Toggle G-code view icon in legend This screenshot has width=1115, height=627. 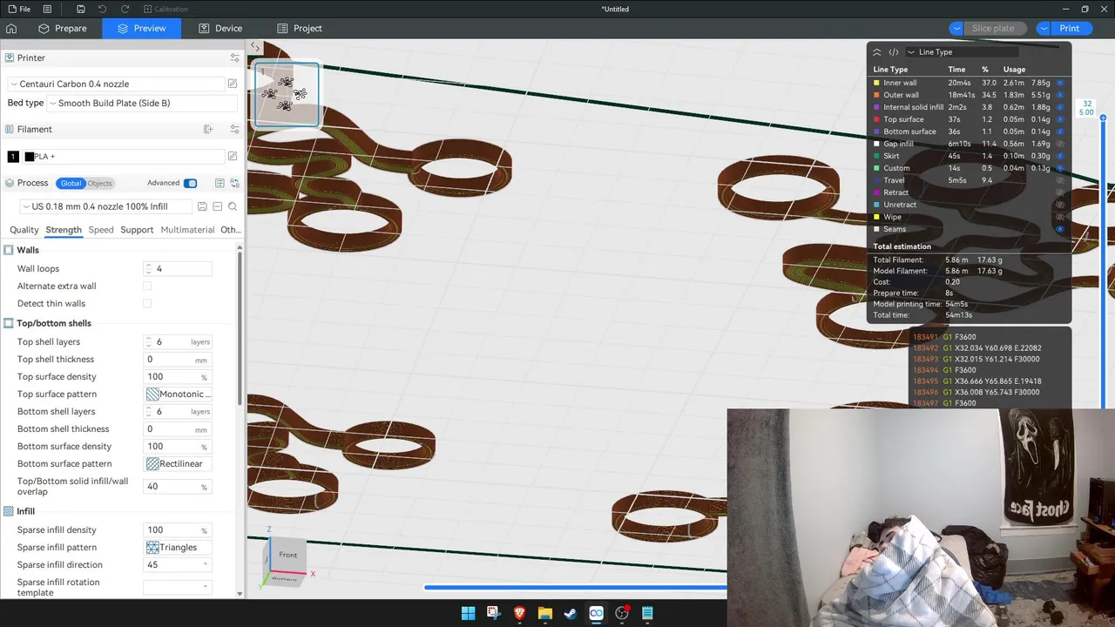pyautogui.click(x=894, y=52)
